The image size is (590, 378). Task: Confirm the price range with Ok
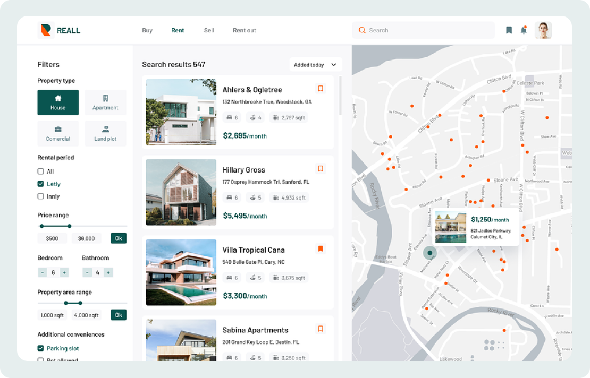pos(119,238)
